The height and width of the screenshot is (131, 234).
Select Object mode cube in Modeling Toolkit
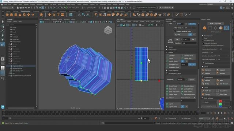click(x=205, y=28)
